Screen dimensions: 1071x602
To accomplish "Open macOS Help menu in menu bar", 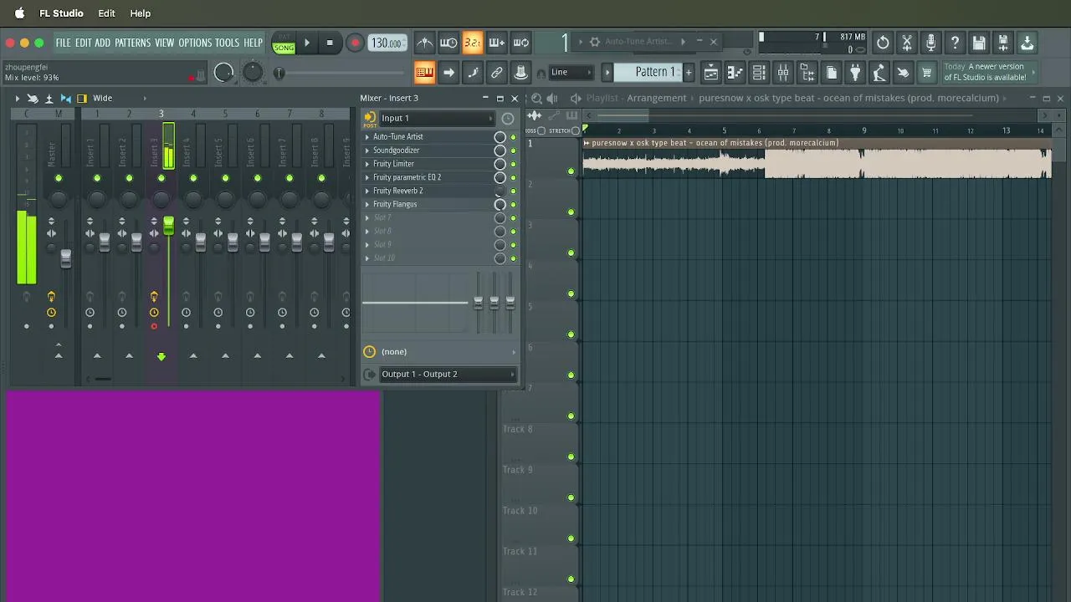I will tap(141, 13).
